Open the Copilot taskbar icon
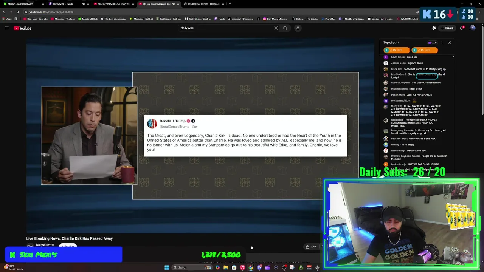The width and height of the screenshot is (484, 272). [x=217, y=267]
